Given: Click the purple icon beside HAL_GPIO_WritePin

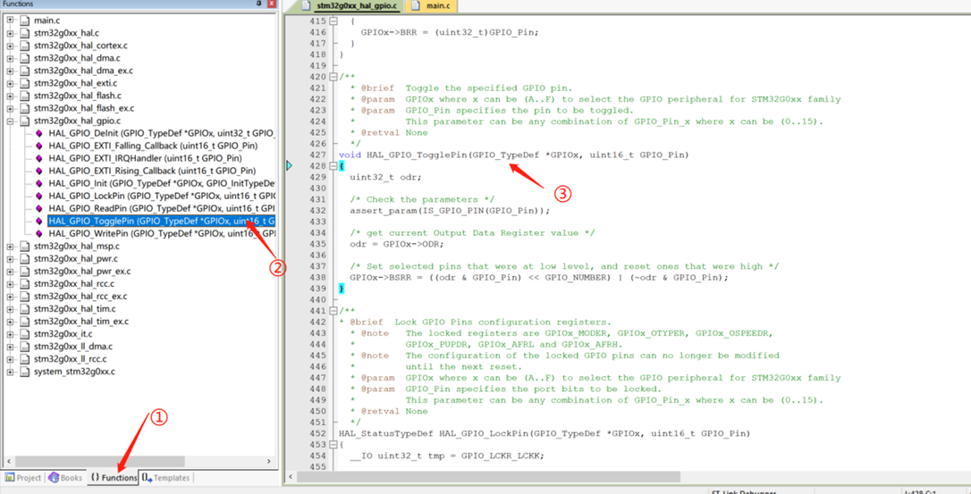Looking at the screenshot, I should [39, 233].
